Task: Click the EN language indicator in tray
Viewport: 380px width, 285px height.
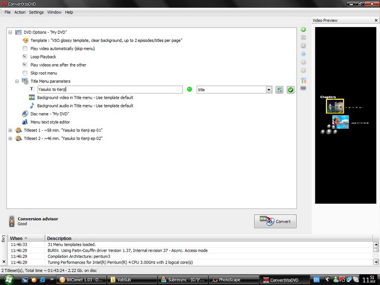Action: (x=316, y=279)
